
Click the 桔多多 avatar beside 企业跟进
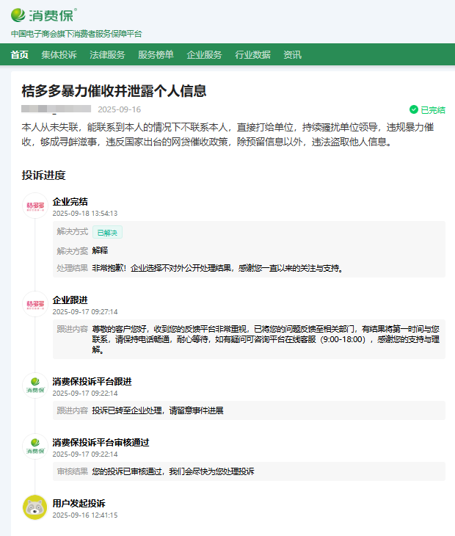click(x=35, y=304)
